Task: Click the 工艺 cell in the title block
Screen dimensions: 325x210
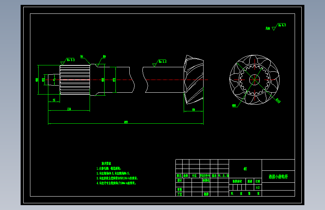Action: [180, 194]
